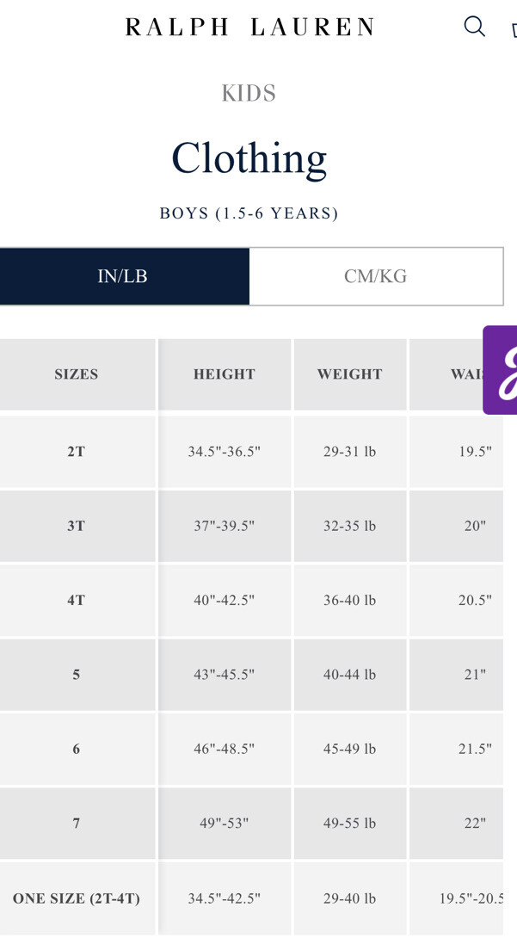Screen dimensions: 517x938
Task: Go to Ralph Lauren home via logo
Action: pyautogui.click(x=249, y=28)
